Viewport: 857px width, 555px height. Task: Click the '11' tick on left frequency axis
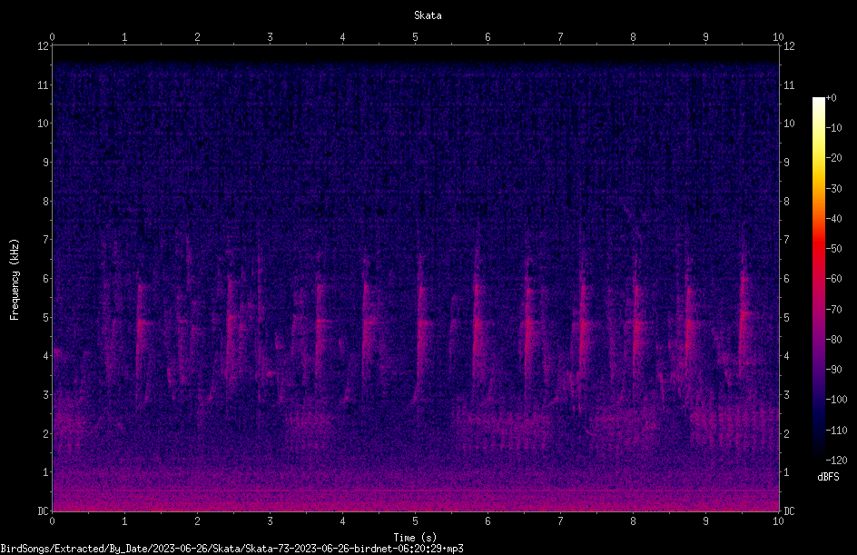coord(43,84)
